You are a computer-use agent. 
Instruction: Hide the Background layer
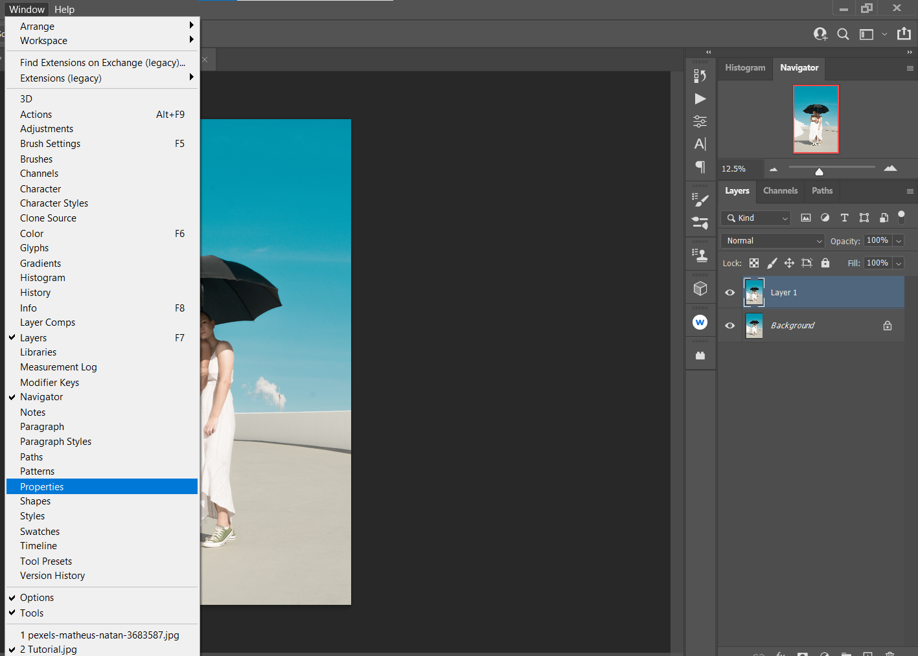(x=729, y=325)
